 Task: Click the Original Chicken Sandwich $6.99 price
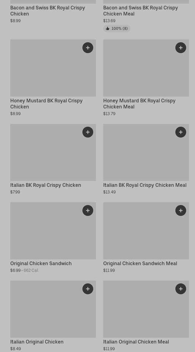tap(15, 270)
